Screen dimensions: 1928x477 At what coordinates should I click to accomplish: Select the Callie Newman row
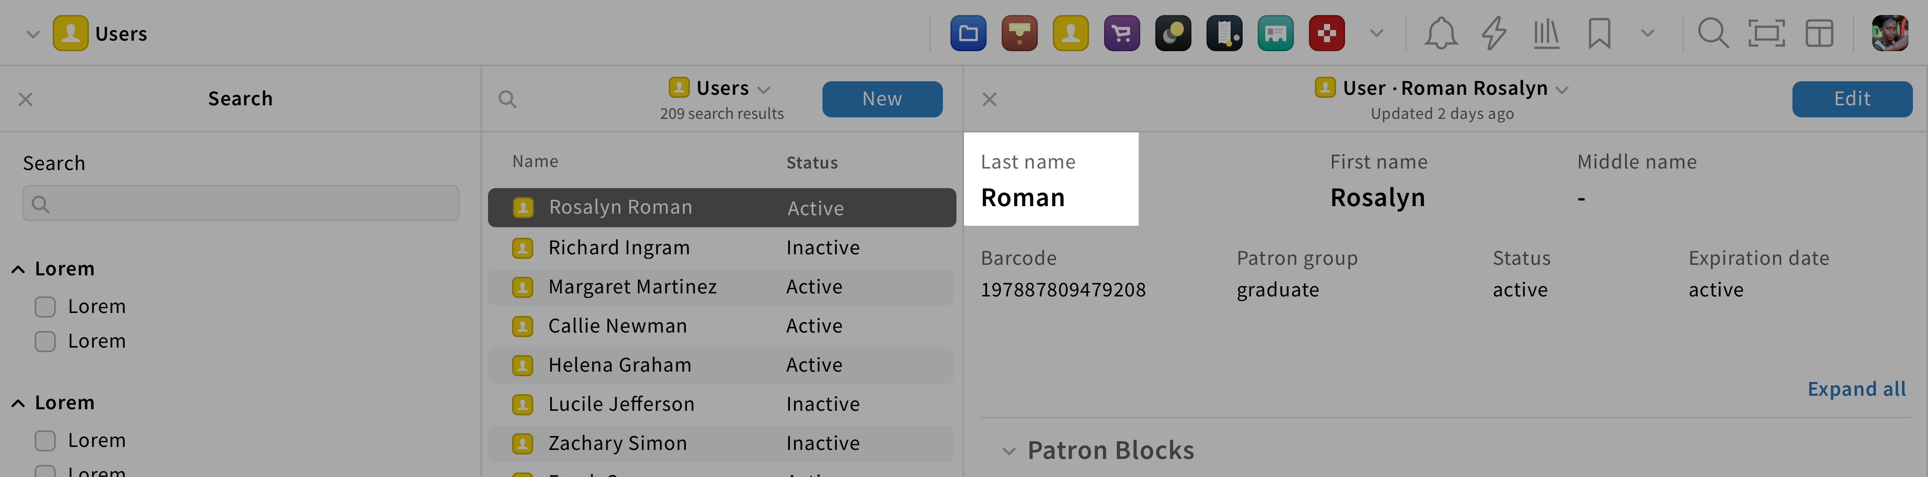click(721, 326)
